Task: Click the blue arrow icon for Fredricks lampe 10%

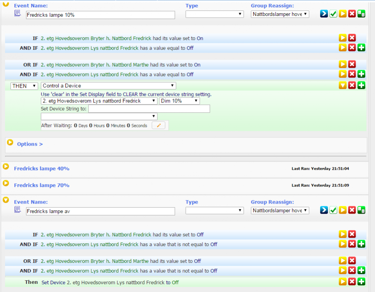Action: [324, 14]
